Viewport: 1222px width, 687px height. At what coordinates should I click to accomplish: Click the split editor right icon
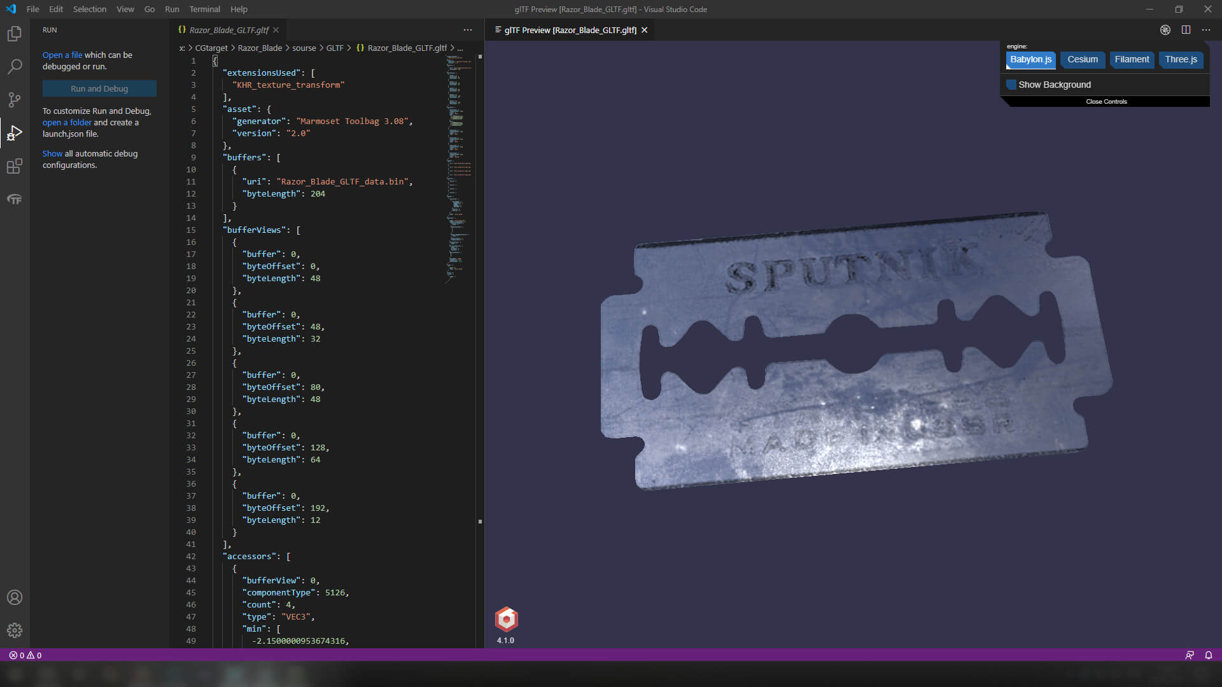coord(1186,30)
